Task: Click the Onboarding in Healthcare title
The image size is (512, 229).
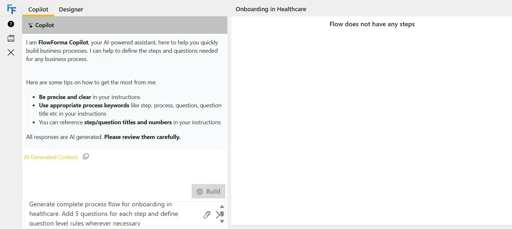Action: (271, 9)
